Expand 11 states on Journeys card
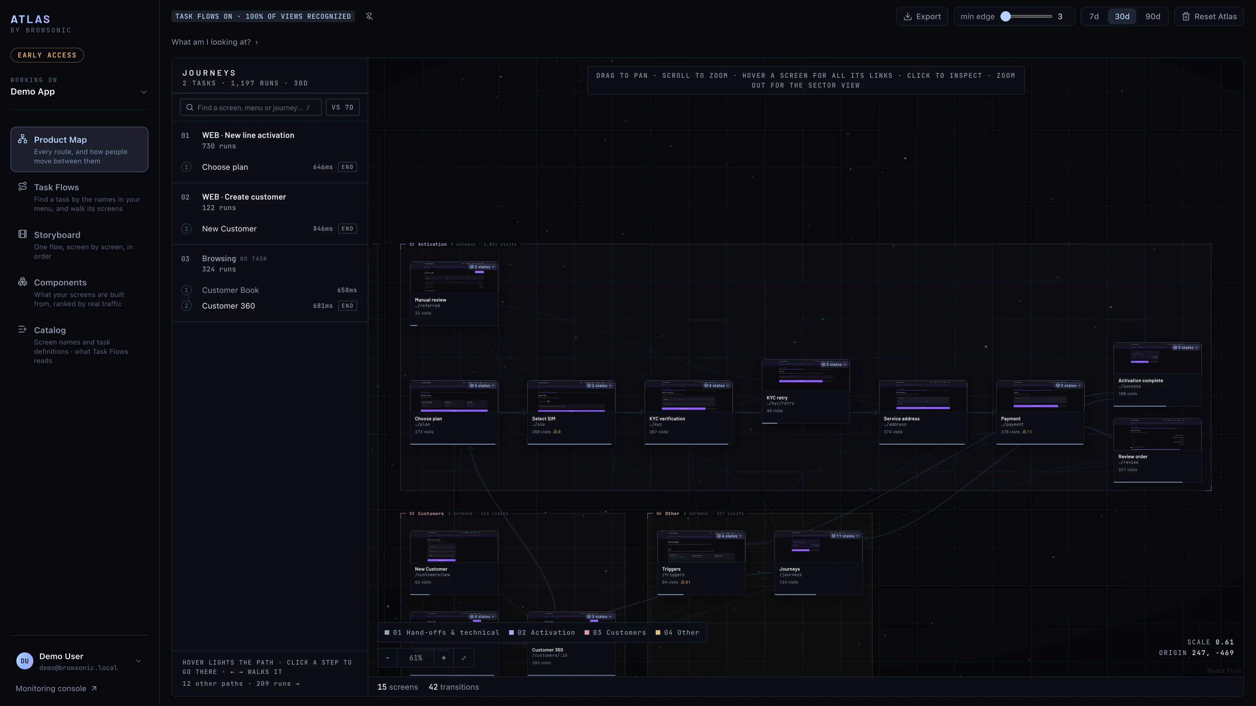 [846, 536]
